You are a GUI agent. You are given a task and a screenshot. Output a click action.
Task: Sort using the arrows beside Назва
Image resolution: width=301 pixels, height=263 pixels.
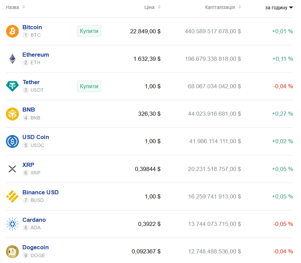click(x=24, y=7)
